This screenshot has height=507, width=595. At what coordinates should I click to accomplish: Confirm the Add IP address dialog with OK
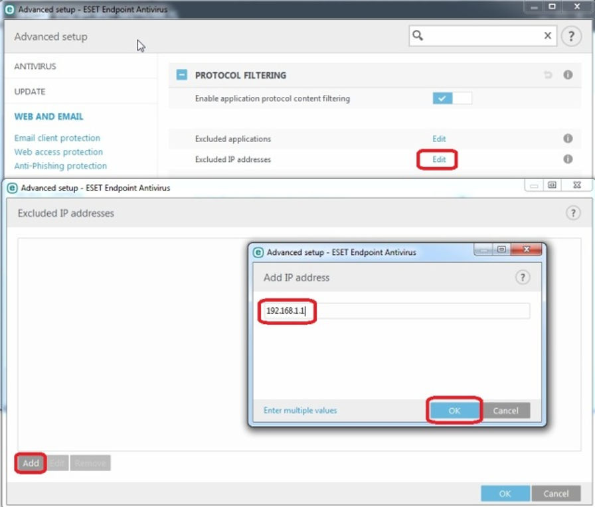click(454, 410)
